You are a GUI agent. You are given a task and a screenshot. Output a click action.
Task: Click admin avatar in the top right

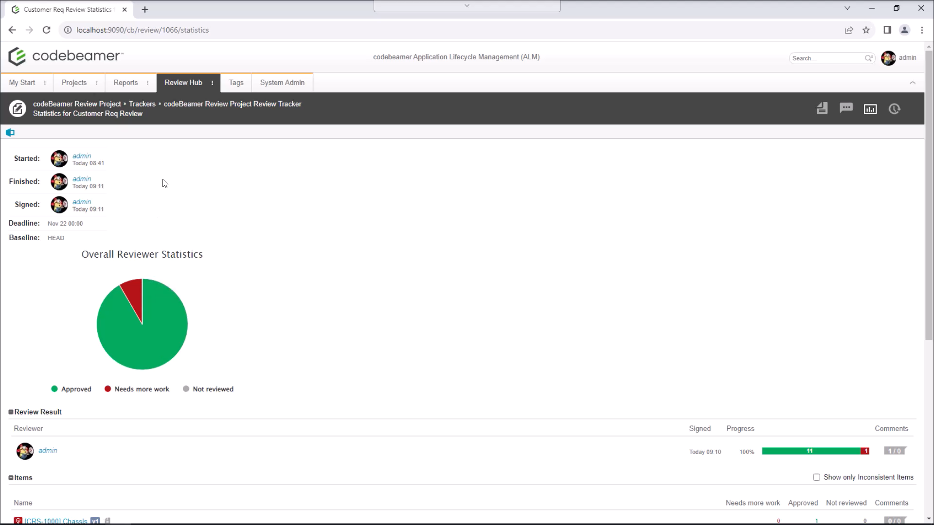click(x=888, y=58)
